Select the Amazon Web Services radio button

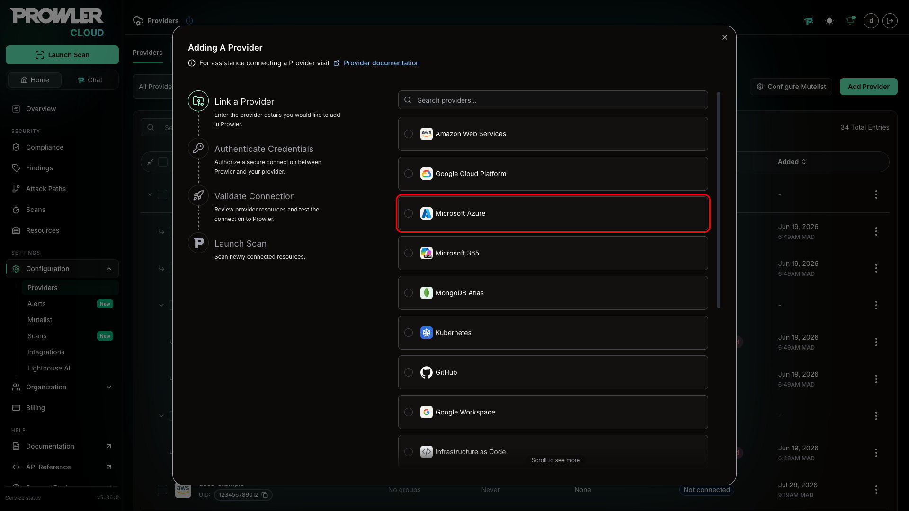(409, 134)
